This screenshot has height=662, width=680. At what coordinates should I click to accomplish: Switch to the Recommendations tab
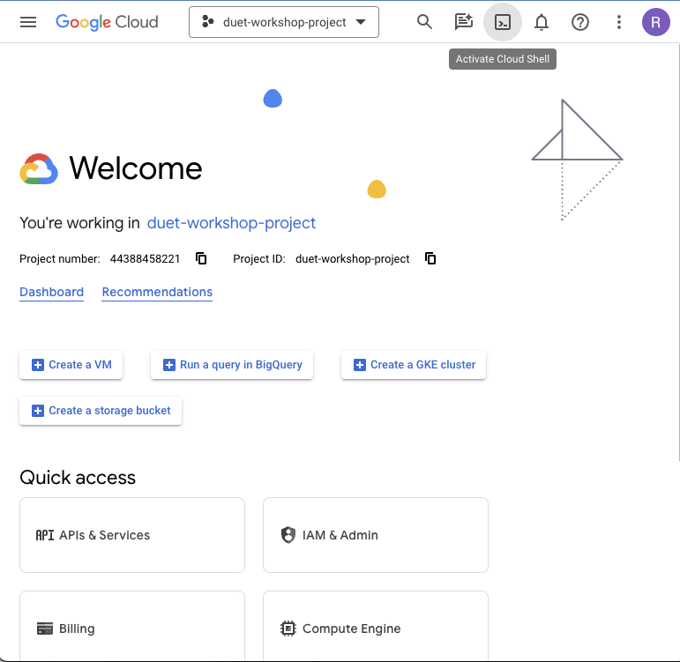click(x=157, y=292)
